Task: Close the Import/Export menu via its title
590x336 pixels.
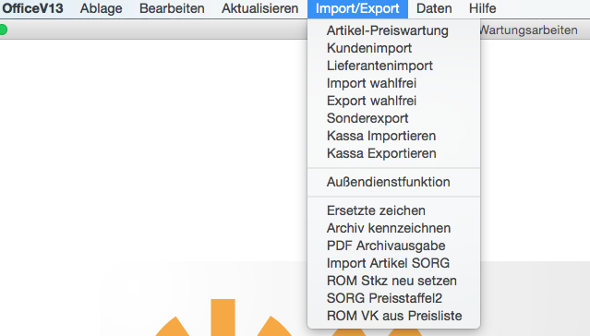Action: 357,8
